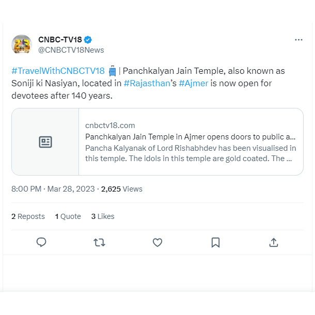Open the three-dot more options menu
This screenshot has width=315, height=315.
point(298,40)
